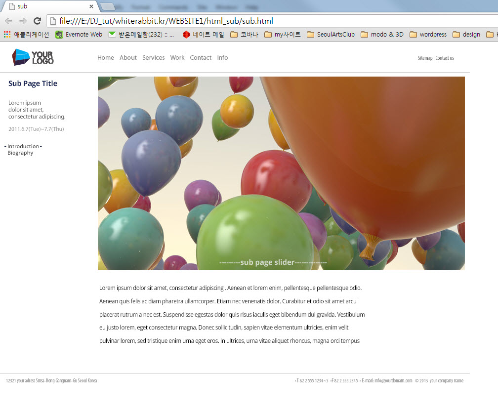The image size is (498, 413).
Task: Open the Sitemap link
Action: [x=425, y=58]
